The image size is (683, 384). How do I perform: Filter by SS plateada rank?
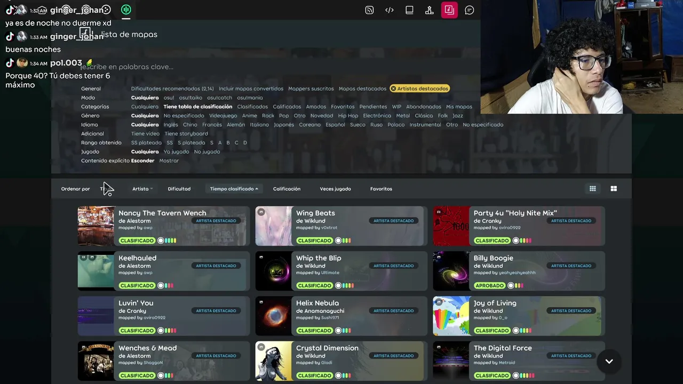pos(146,143)
